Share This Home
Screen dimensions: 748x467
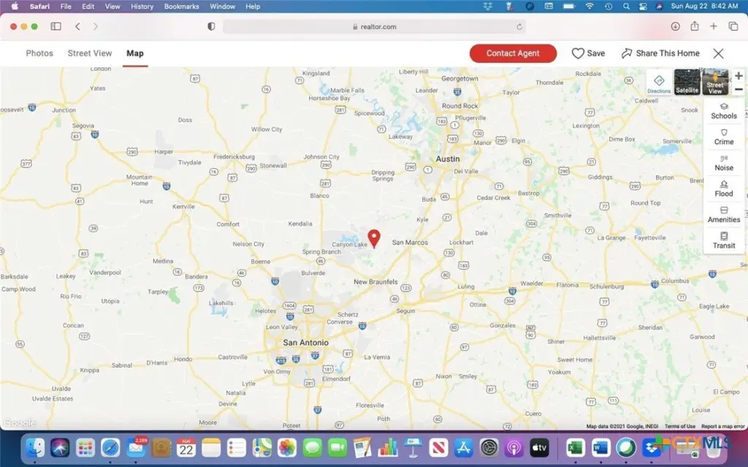(x=660, y=53)
